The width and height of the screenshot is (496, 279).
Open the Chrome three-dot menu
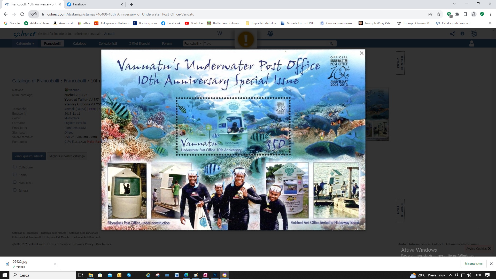coord(490,14)
